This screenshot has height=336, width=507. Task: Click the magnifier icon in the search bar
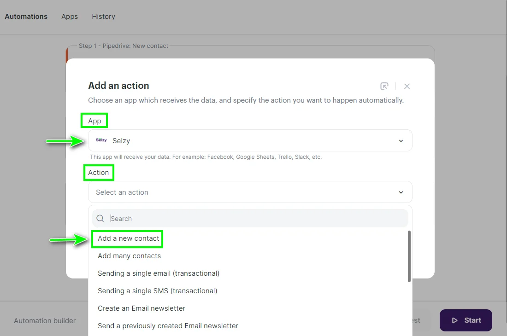coord(100,218)
